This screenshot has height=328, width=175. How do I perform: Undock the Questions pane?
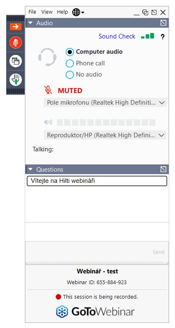pos(163,169)
